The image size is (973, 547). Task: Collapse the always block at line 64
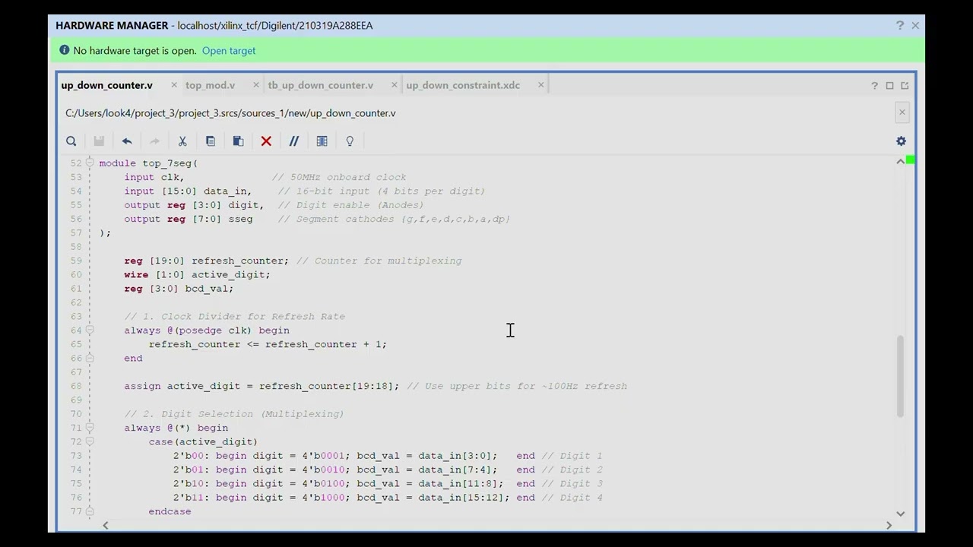pyautogui.click(x=90, y=330)
